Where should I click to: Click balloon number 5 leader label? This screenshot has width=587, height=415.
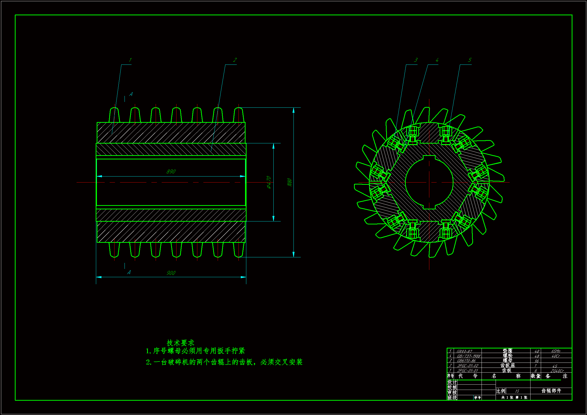[469, 60]
